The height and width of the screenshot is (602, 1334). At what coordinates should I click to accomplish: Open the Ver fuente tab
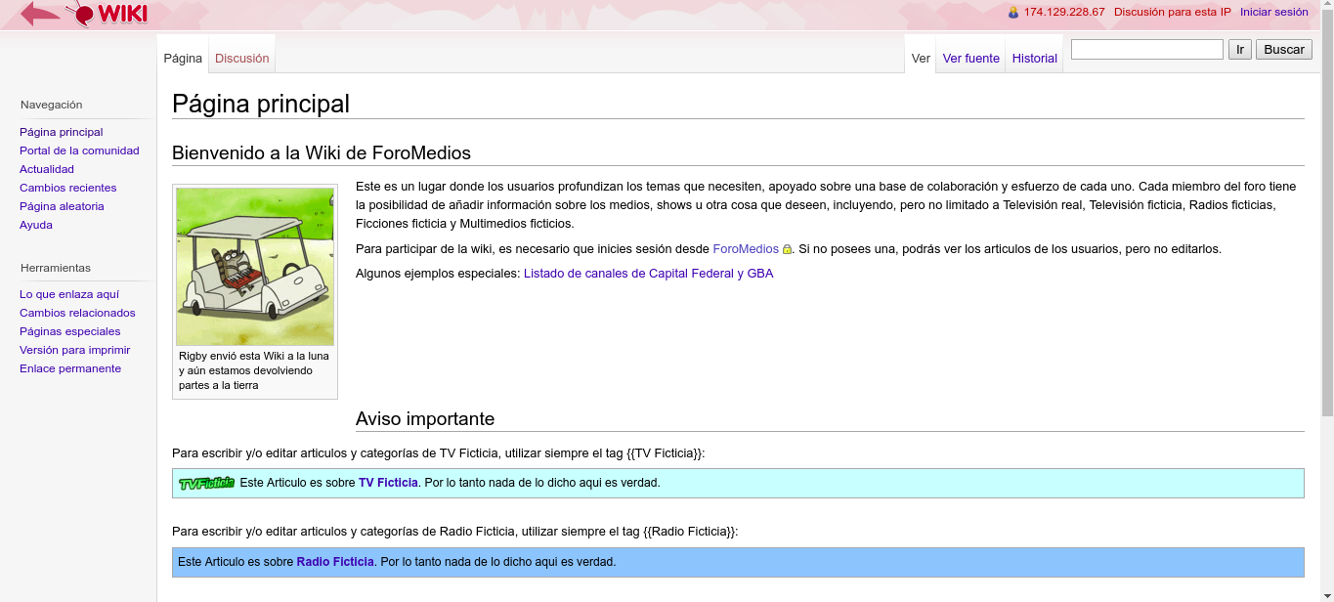point(970,58)
